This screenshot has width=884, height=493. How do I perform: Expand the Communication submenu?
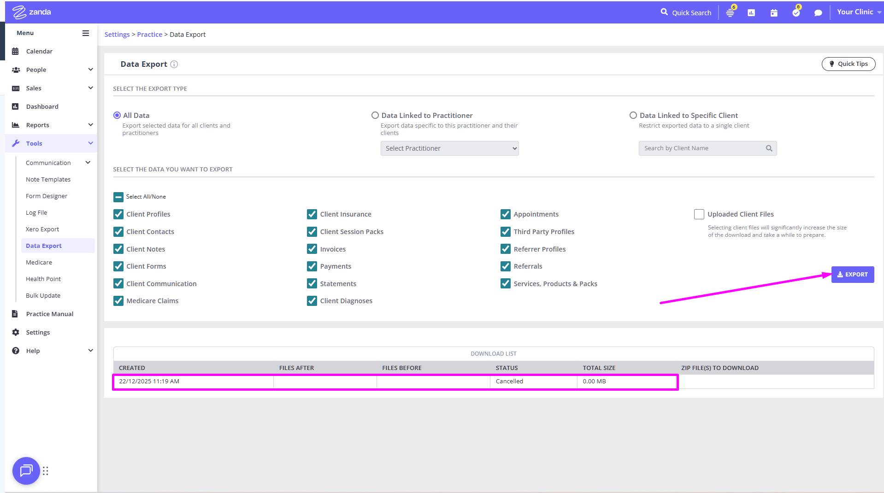pyautogui.click(x=88, y=163)
